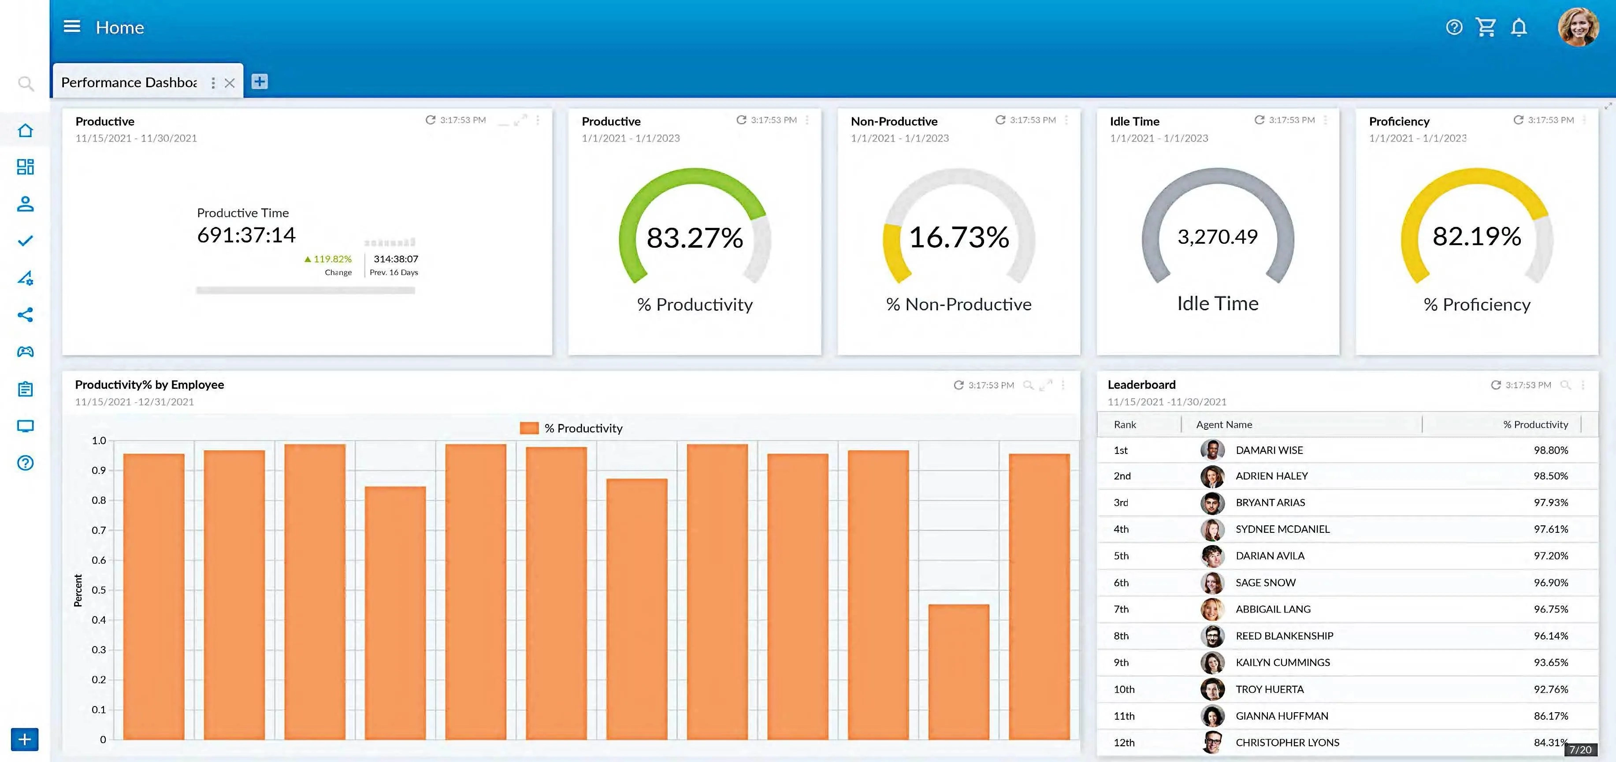Select the Performance Dashboard tab
1616x762 pixels.
(x=129, y=82)
